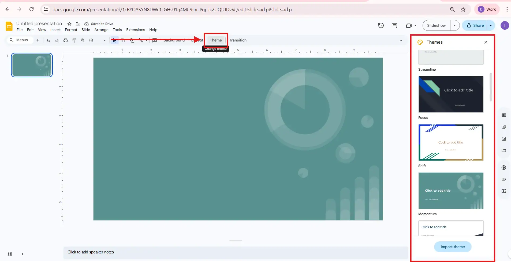The height and width of the screenshot is (262, 511).
Task: Click the Import theme button
Action: coord(452,246)
